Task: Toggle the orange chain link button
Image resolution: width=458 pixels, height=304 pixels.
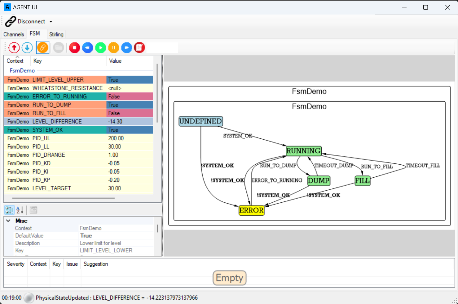Action: [43, 48]
